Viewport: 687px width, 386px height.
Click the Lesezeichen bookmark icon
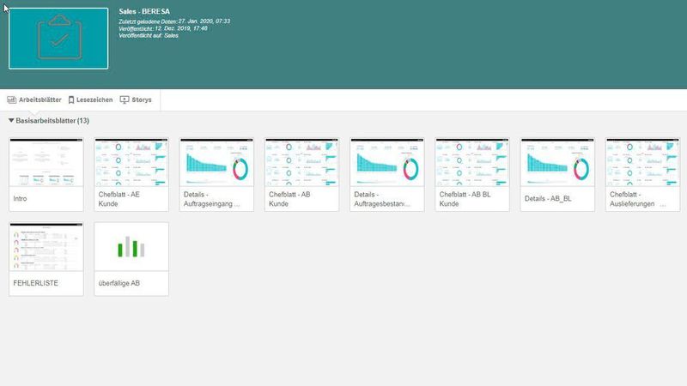[x=71, y=100]
